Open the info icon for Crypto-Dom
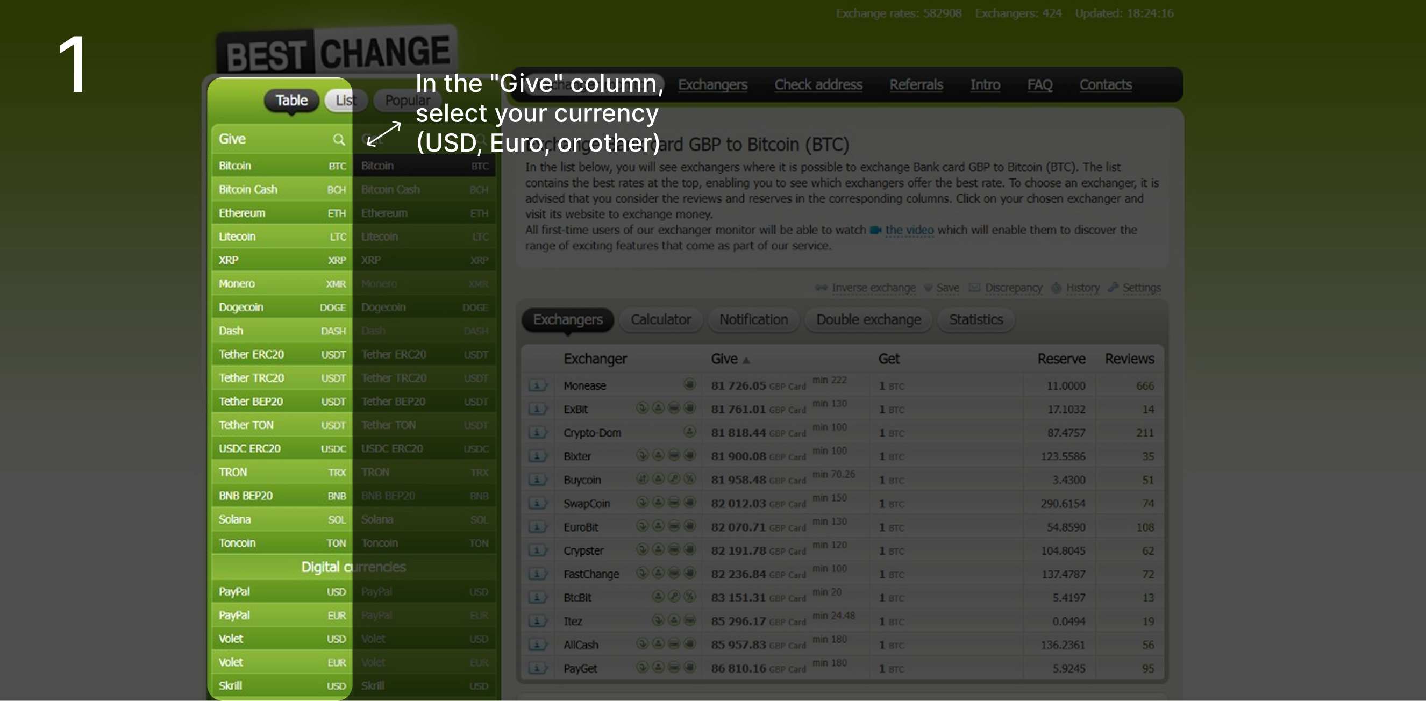Image resolution: width=1426 pixels, height=701 pixels. 537,432
